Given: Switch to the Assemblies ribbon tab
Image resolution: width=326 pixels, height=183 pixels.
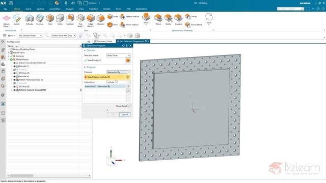Looking at the screenshot, I should 55,9.
